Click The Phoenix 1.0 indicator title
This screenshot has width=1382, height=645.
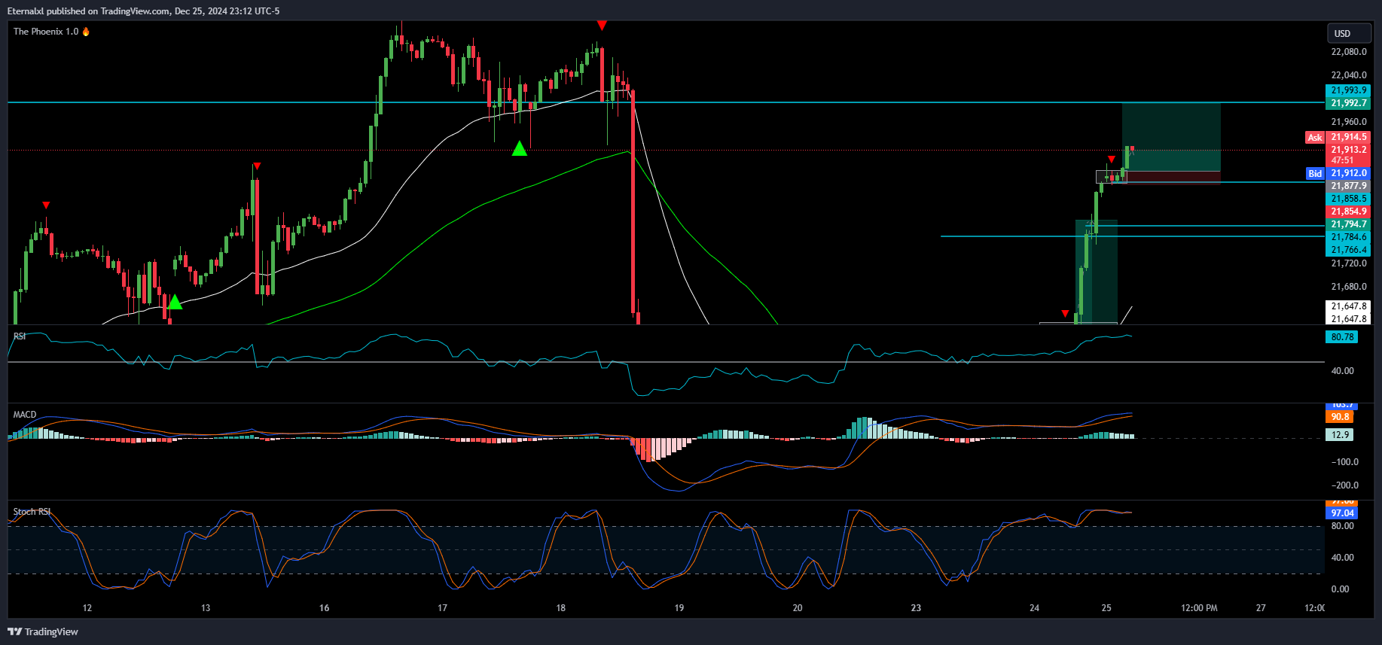(46, 32)
